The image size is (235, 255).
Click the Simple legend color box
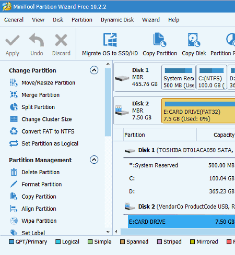tap(90, 242)
